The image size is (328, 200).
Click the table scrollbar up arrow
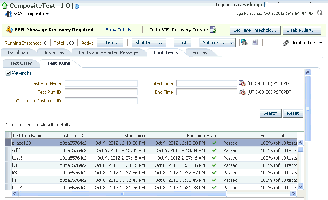pos(300,143)
